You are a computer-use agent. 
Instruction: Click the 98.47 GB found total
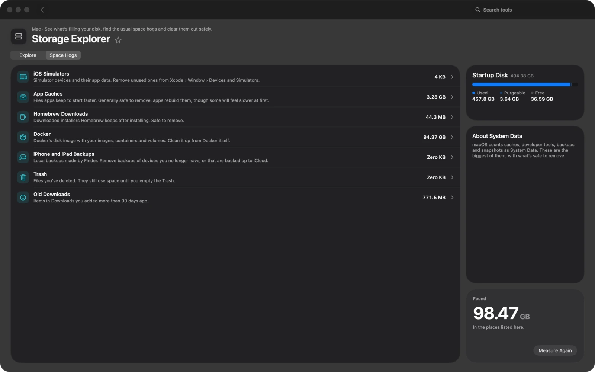pos(501,313)
